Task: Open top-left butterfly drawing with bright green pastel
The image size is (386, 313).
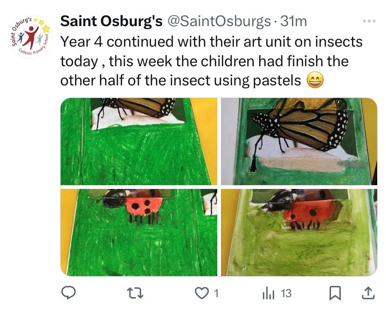Action: click(x=139, y=141)
